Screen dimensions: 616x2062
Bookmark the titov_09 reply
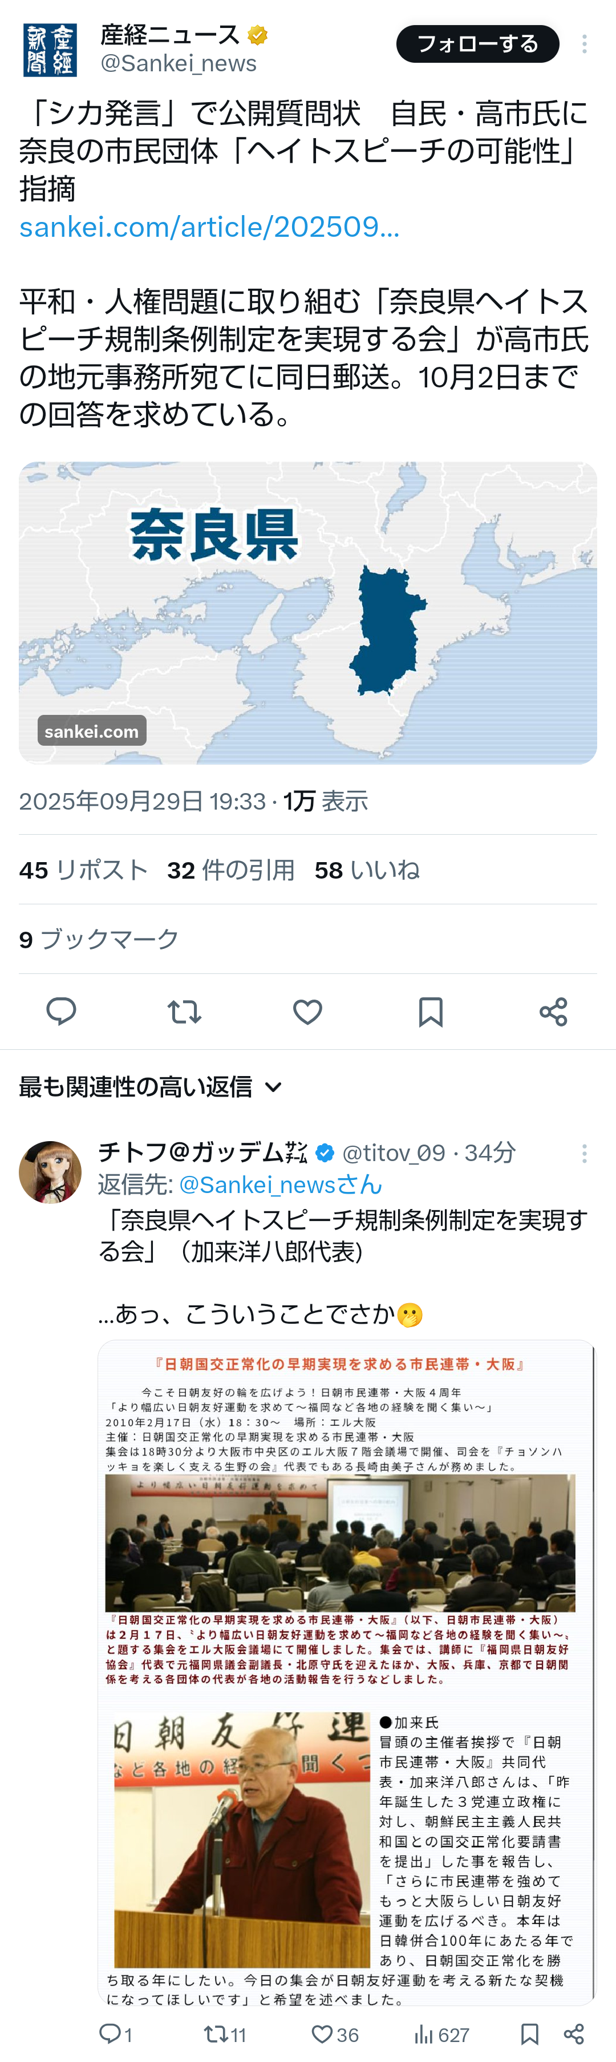(x=529, y=2034)
